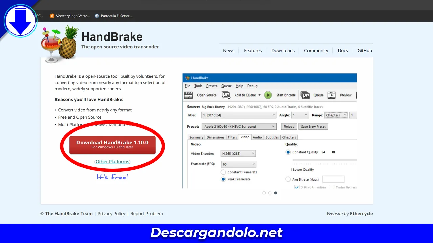Select the Avg Bitrate radio button
Viewport: 433px width, 243px height.
(x=288, y=179)
